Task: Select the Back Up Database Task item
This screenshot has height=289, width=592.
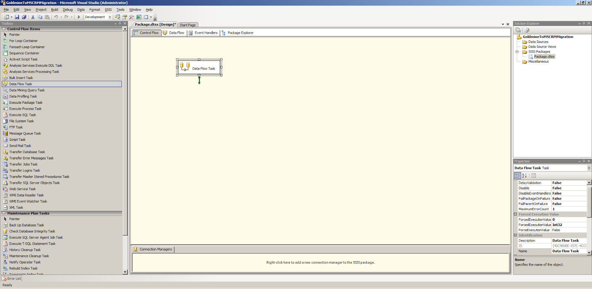Action: 62,225
